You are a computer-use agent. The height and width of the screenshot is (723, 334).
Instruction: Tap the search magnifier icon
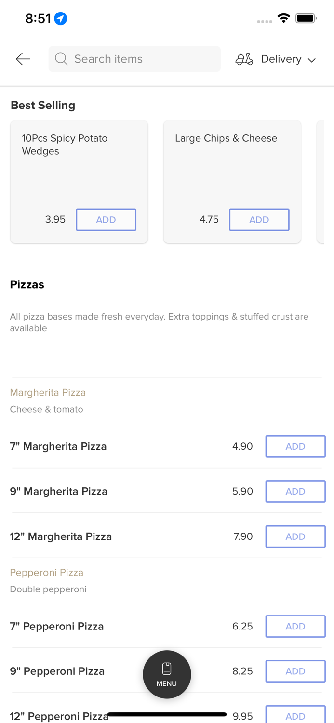[x=61, y=59]
